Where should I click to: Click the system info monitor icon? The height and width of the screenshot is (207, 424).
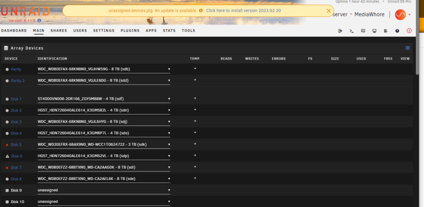point(374,31)
